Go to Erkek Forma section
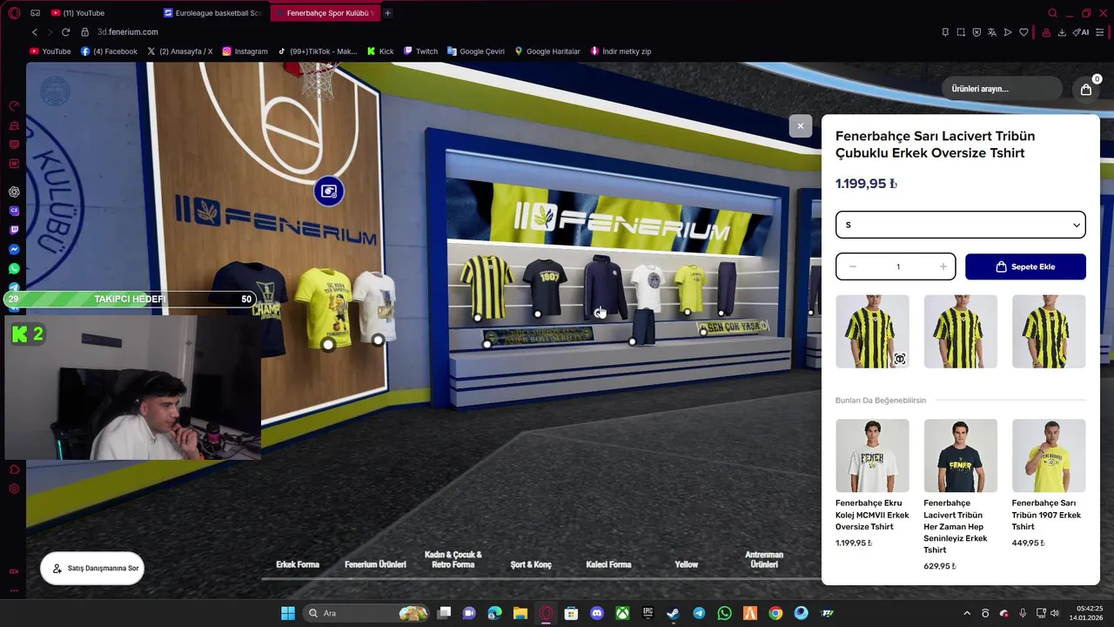This screenshot has height=627, width=1114. [x=298, y=564]
